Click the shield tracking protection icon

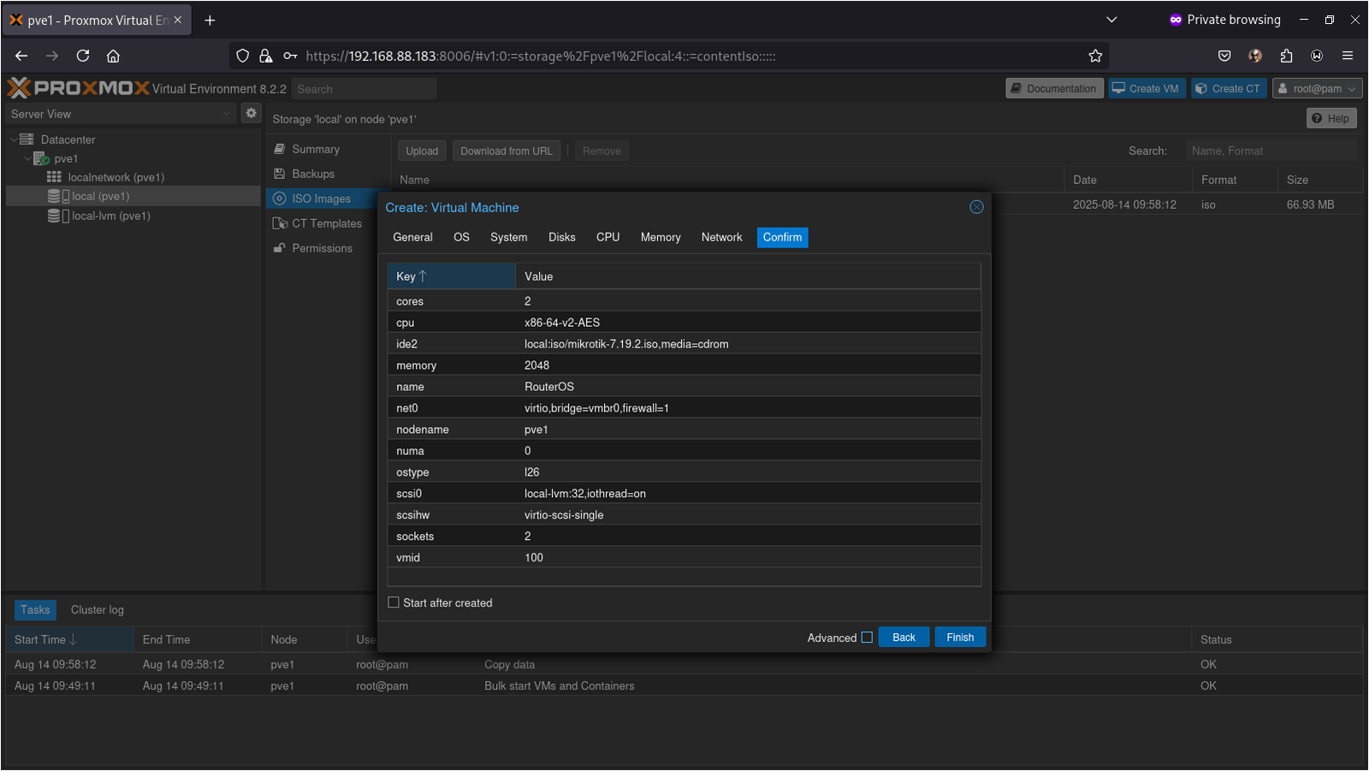pos(243,56)
